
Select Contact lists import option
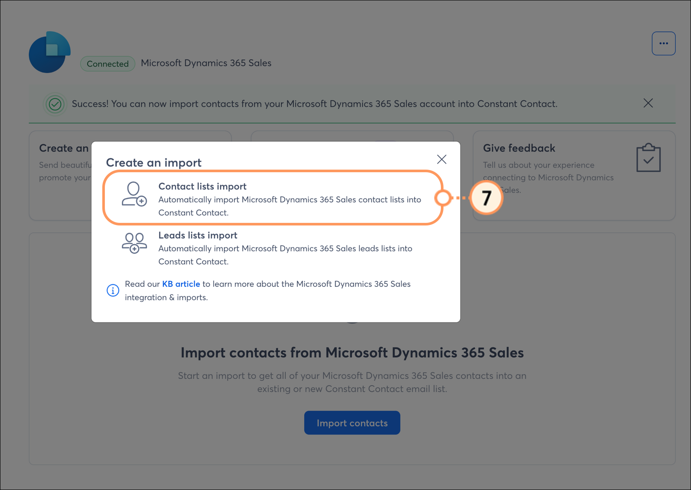pyautogui.click(x=273, y=198)
